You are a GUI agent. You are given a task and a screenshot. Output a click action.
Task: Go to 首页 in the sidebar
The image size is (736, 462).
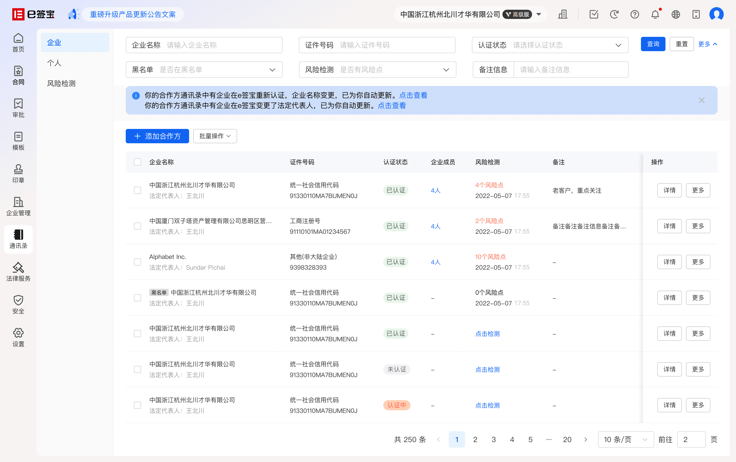point(18,42)
